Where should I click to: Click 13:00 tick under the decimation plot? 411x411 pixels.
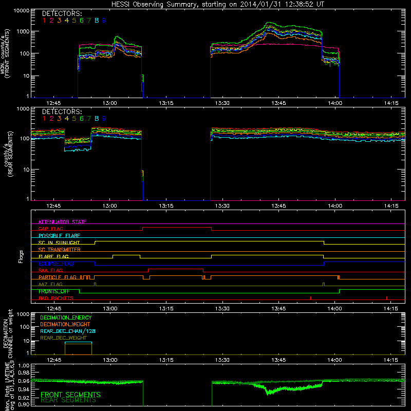point(110,360)
